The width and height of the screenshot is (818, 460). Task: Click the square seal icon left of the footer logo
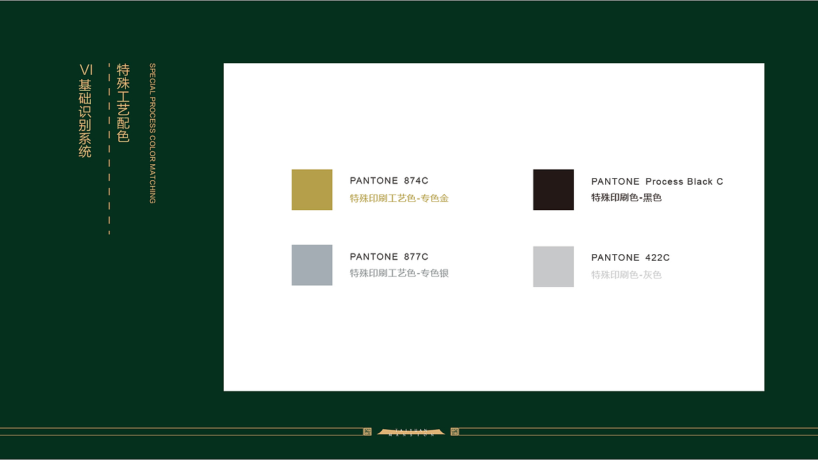click(x=367, y=432)
